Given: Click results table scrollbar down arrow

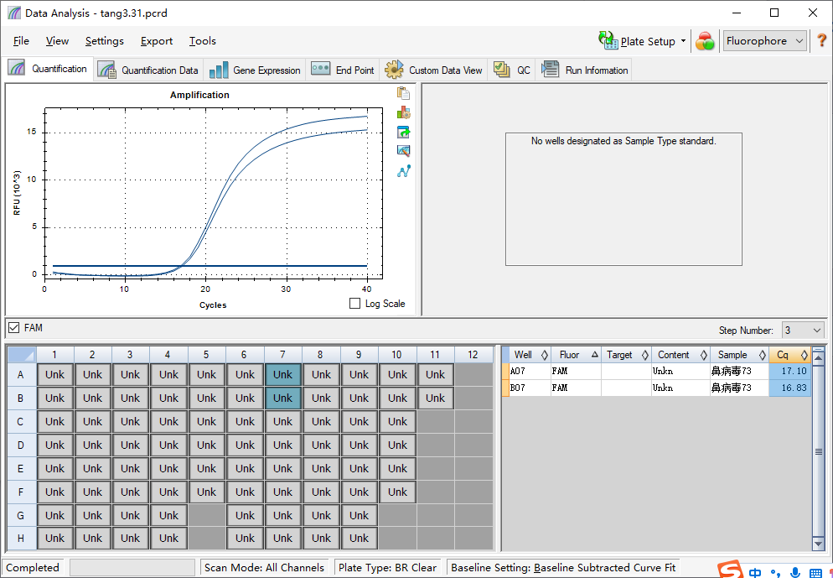Looking at the screenshot, I should click(819, 544).
